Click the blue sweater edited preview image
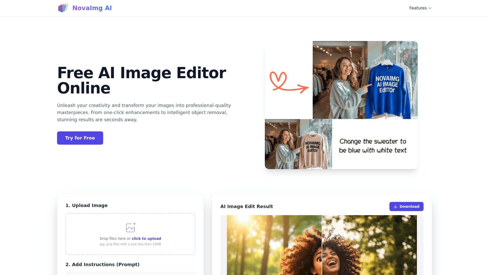489x275 pixels. (365, 80)
